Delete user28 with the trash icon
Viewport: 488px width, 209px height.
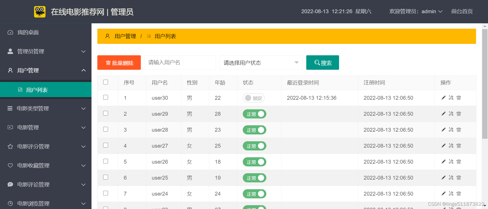pos(459,130)
